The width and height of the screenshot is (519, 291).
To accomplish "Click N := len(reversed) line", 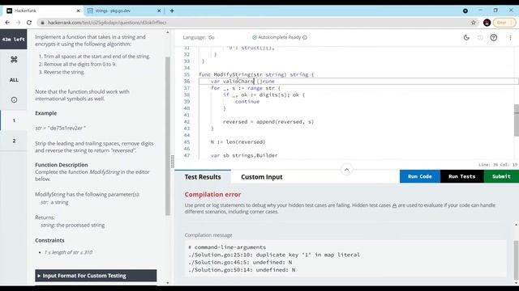I will pyautogui.click(x=238, y=142).
